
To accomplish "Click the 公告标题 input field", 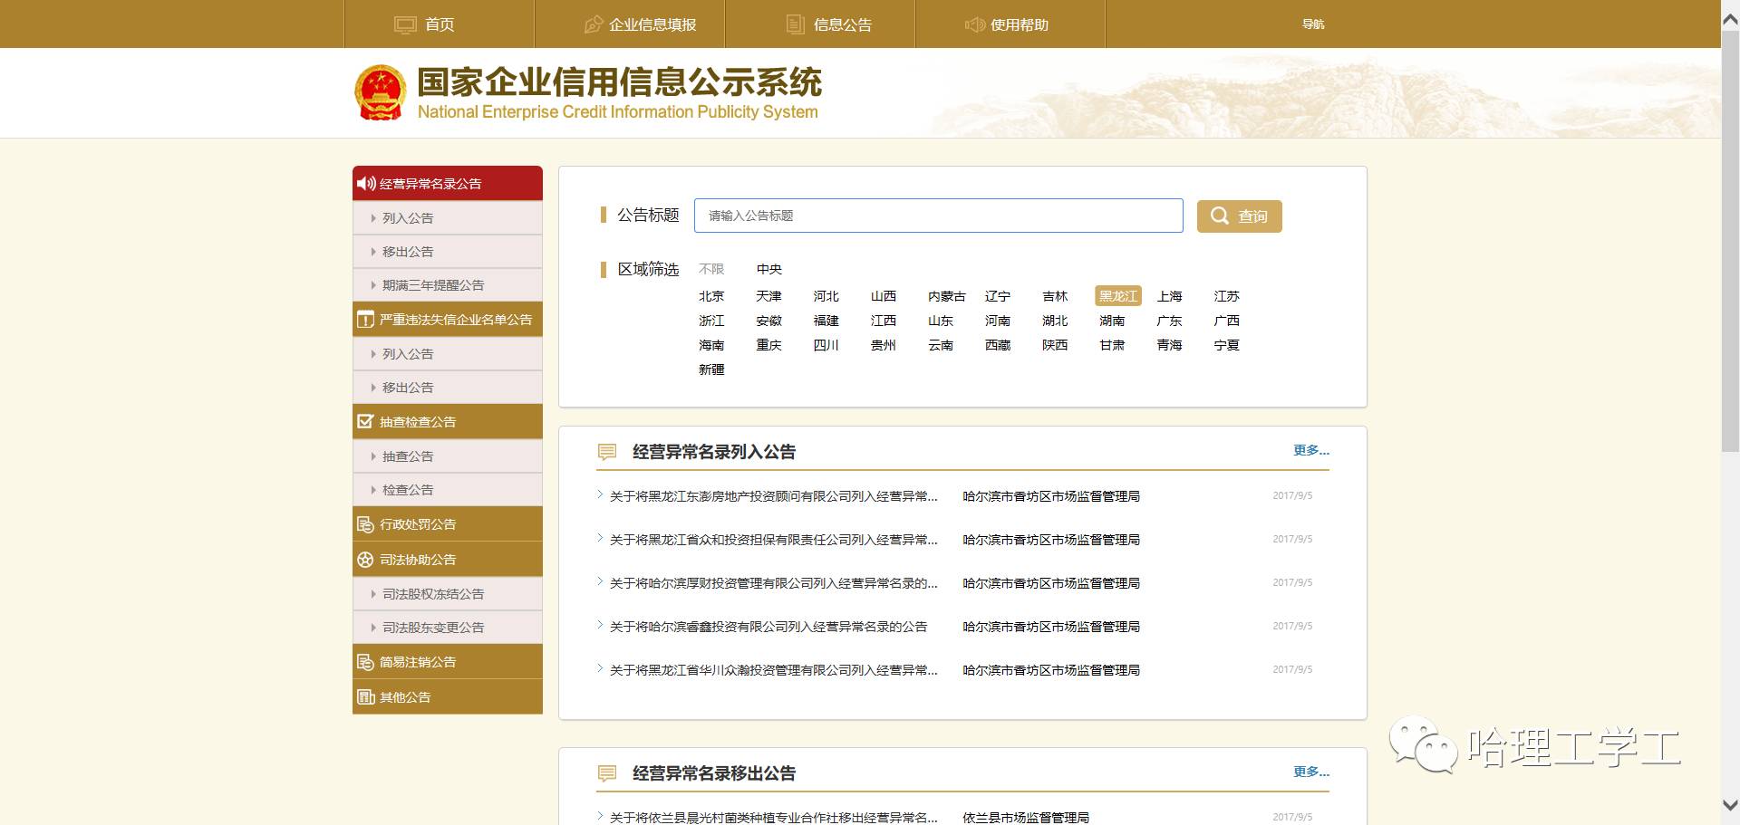I will point(939,216).
